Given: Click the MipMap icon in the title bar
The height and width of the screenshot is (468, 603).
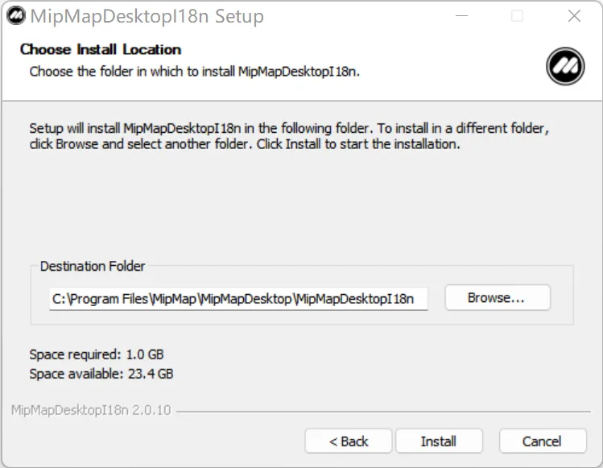Looking at the screenshot, I should tap(14, 16).
